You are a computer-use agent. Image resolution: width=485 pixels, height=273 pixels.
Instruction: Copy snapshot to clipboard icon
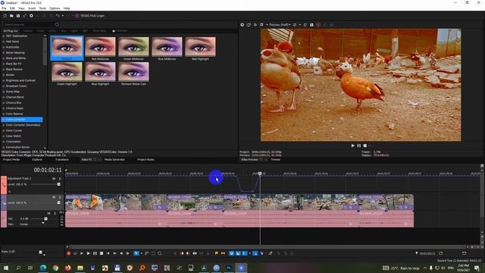pyautogui.click(x=305, y=25)
